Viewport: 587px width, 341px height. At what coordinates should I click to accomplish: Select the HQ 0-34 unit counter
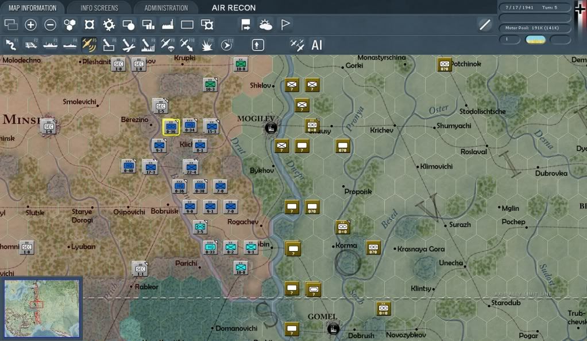coord(190,126)
